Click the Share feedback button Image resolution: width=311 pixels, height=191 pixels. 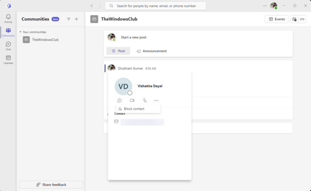pyautogui.click(x=51, y=184)
